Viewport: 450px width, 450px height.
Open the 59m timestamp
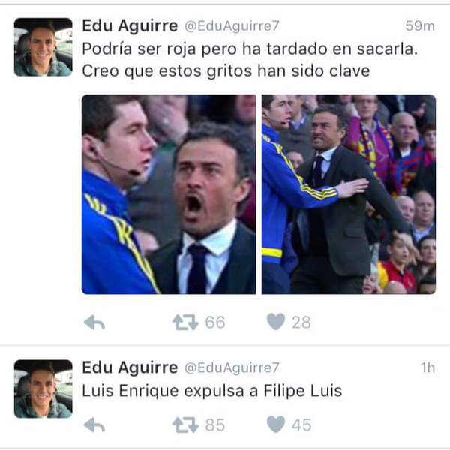420,26
